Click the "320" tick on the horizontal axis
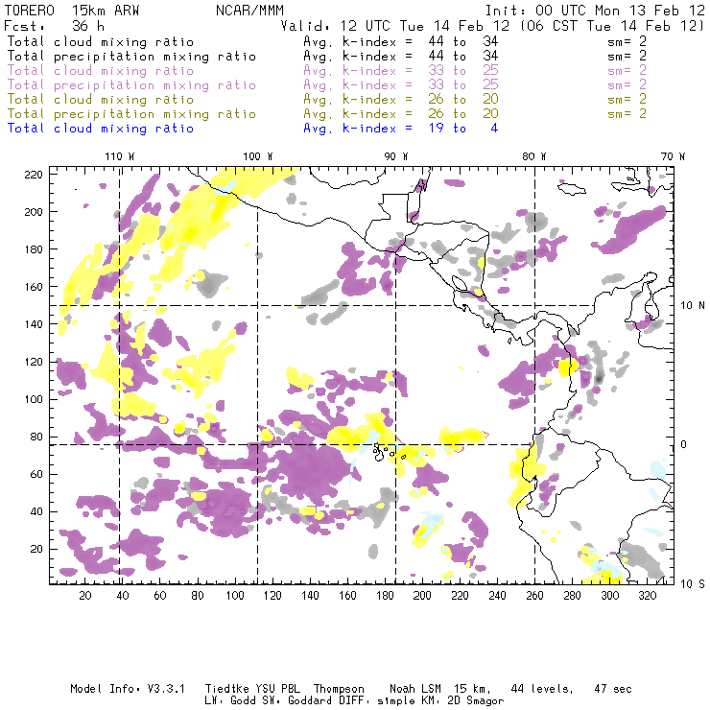The image size is (710, 710). tap(648, 596)
